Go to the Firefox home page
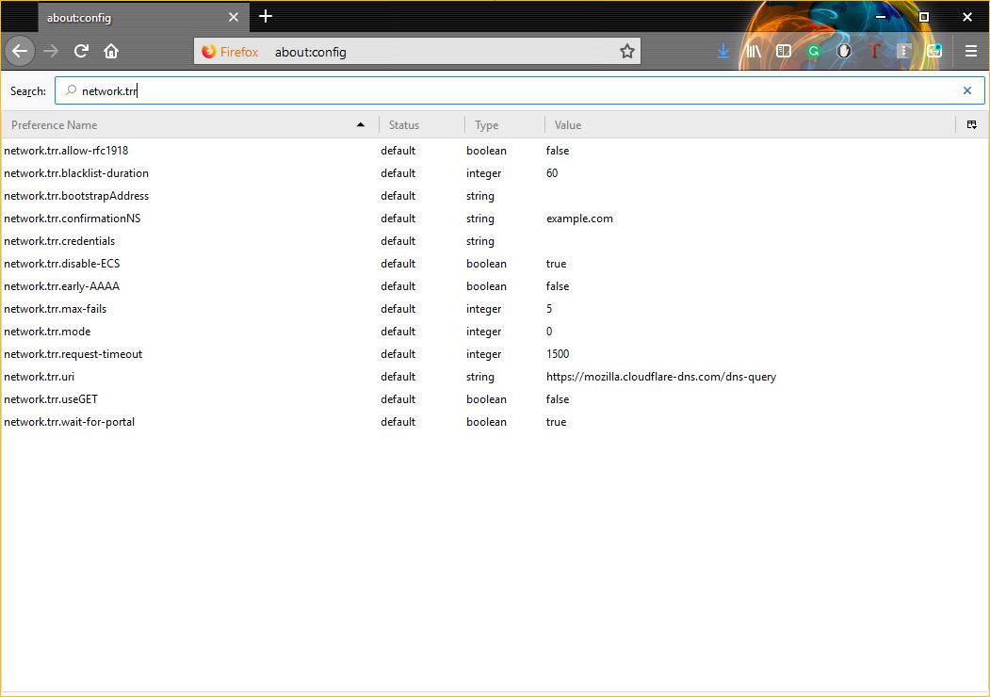The height and width of the screenshot is (697, 990). click(111, 52)
